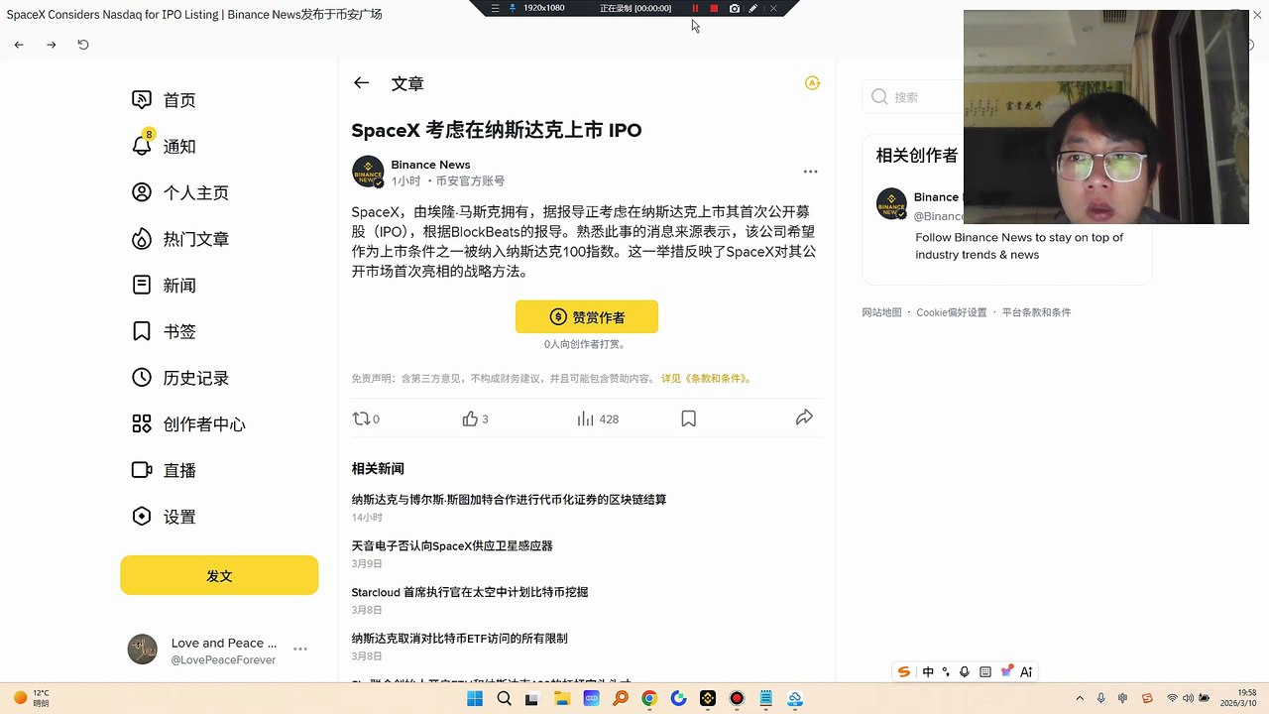Close the recording toolbar

[x=773, y=8]
